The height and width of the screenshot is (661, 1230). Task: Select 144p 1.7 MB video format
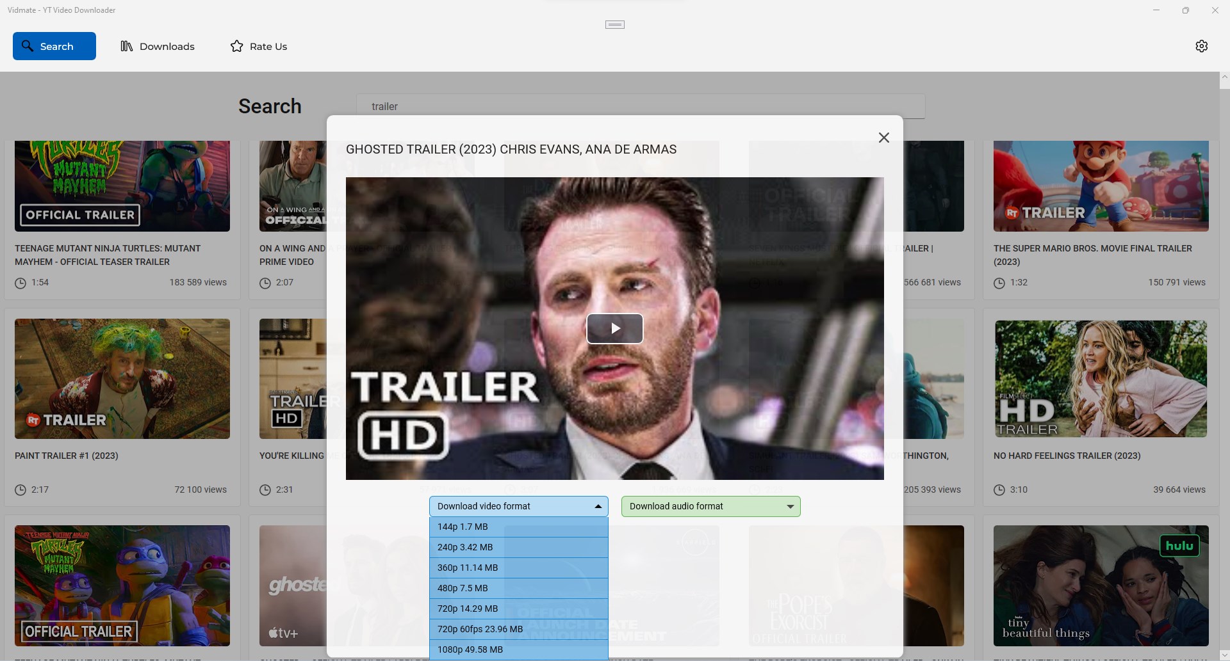click(x=519, y=527)
